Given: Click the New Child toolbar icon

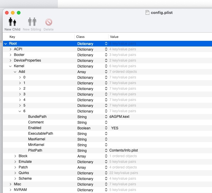Looking at the screenshot, I should coord(12,22).
